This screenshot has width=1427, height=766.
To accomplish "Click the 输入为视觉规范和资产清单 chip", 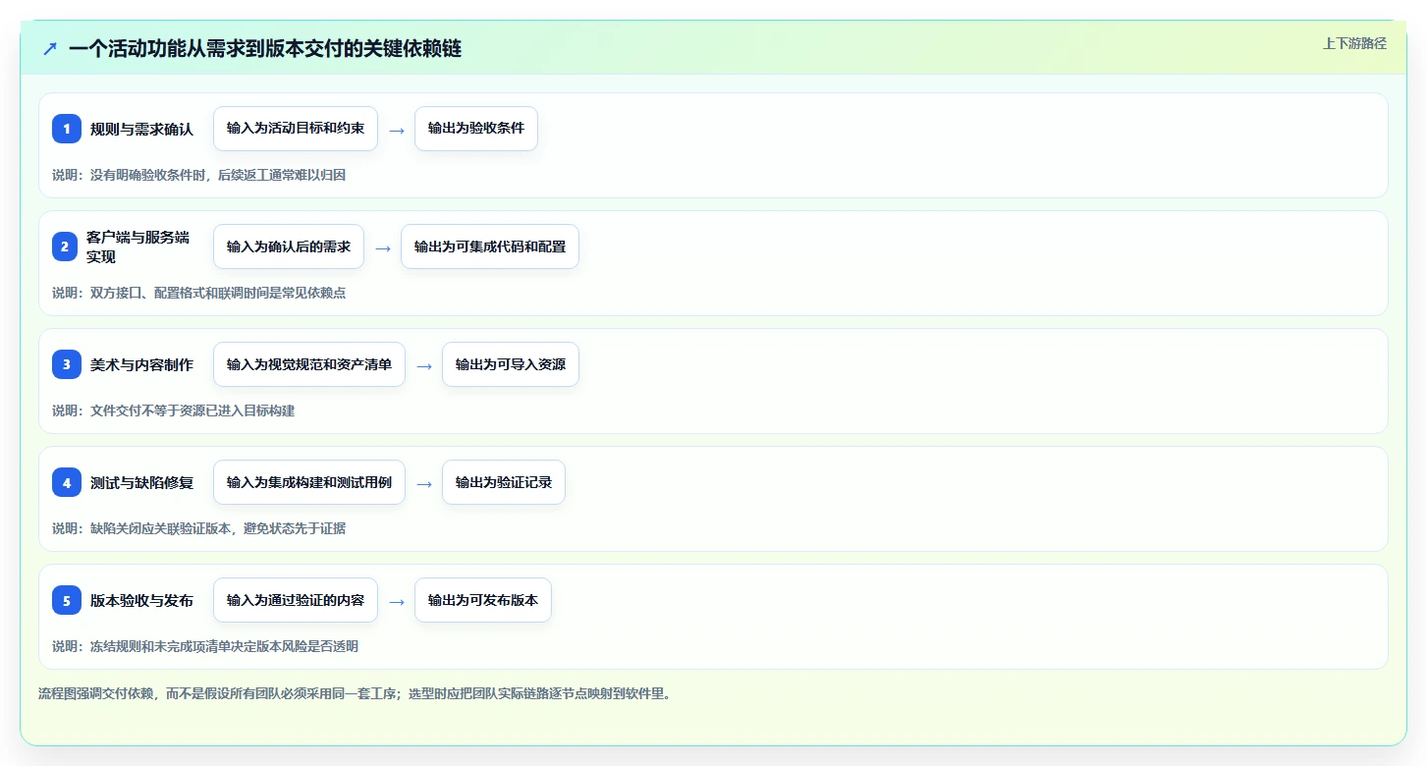I will 309,364.
